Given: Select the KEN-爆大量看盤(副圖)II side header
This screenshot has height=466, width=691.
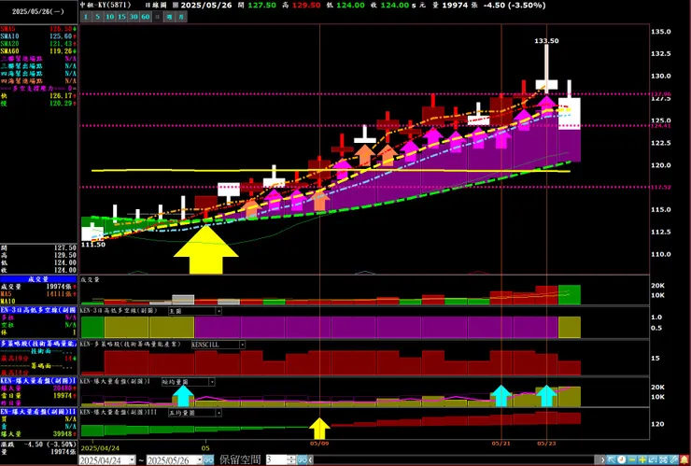Looking at the screenshot, I should tap(38, 411).
